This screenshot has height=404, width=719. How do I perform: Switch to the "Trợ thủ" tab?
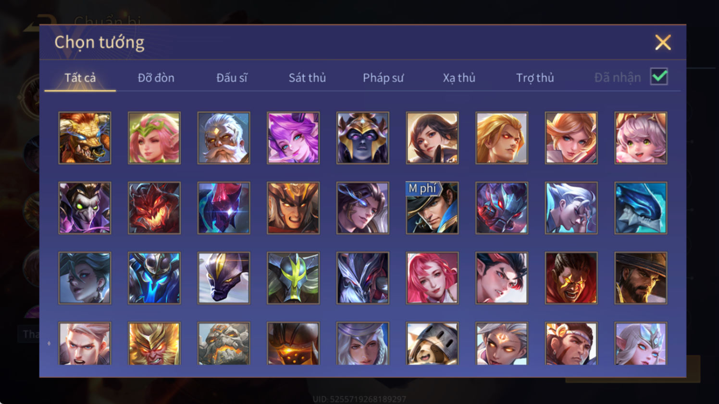535,78
